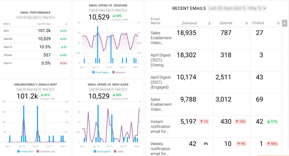Click the scroll-right arrow in Recent Emails table
Screen dimensions: 289x156
point(285,23)
